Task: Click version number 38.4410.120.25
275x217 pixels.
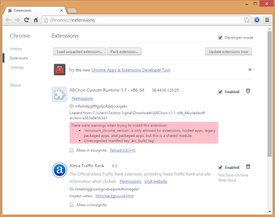Action: (x=165, y=90)
